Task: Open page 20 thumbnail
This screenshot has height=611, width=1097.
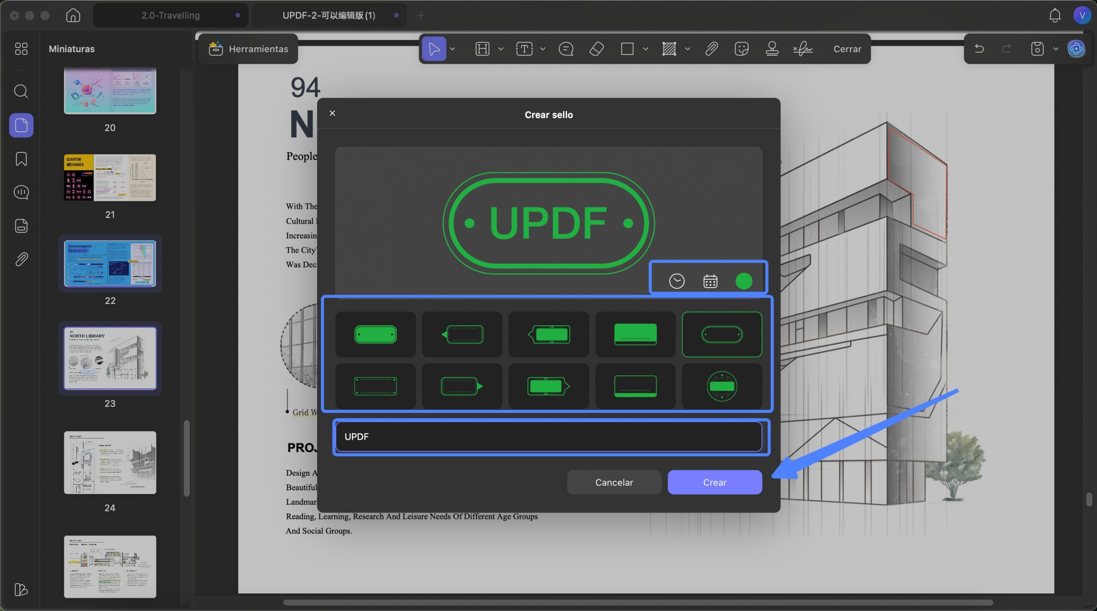Action: click(x=110, y=90)
